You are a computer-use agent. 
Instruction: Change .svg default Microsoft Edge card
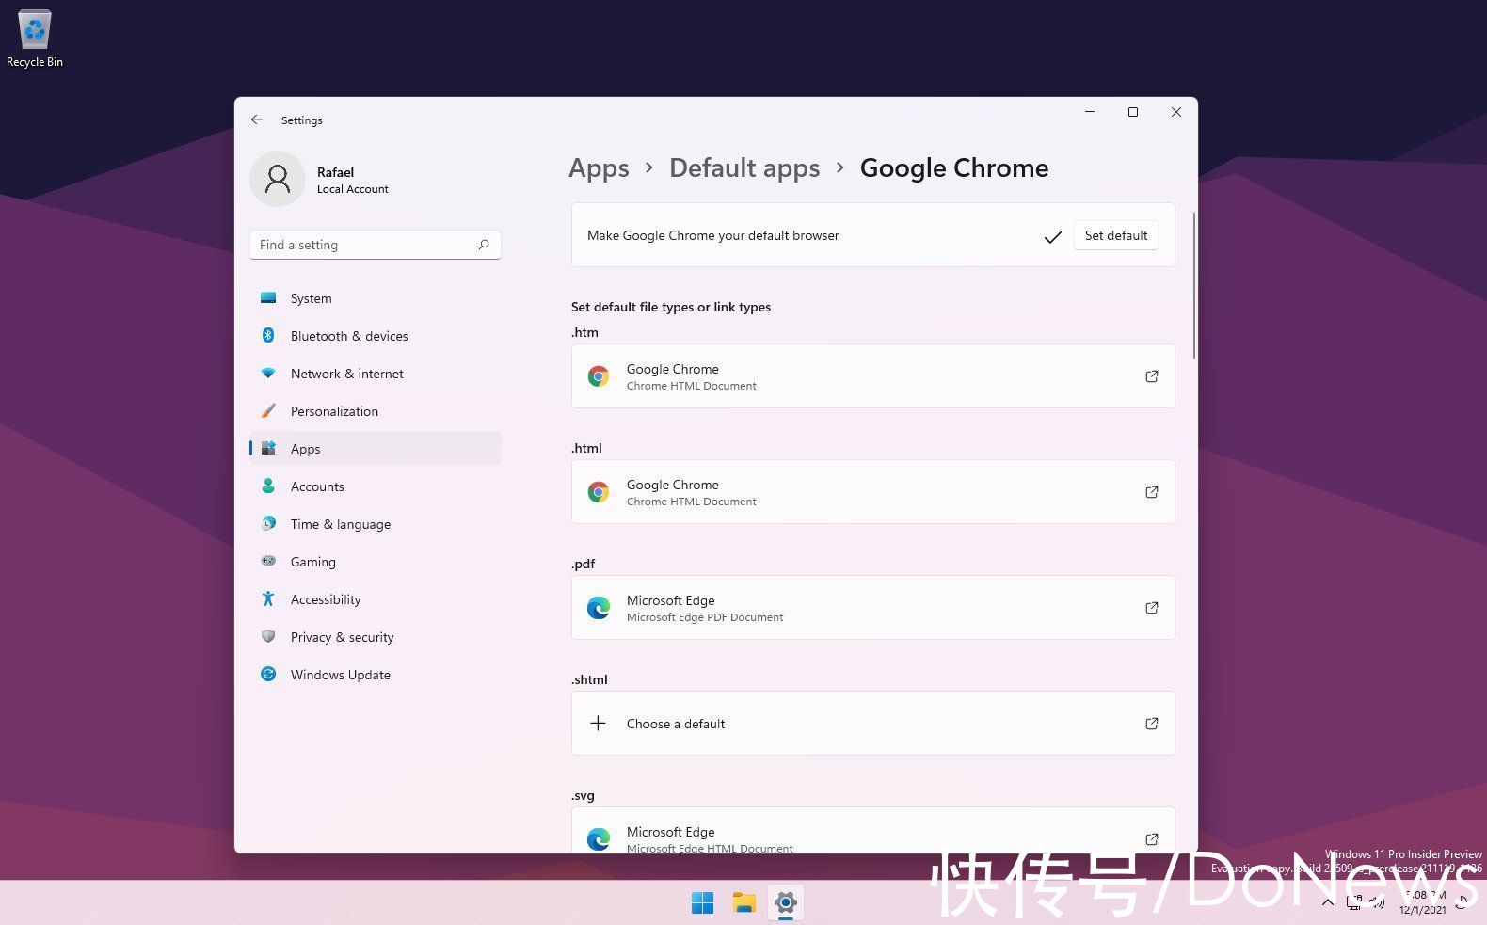872,831
